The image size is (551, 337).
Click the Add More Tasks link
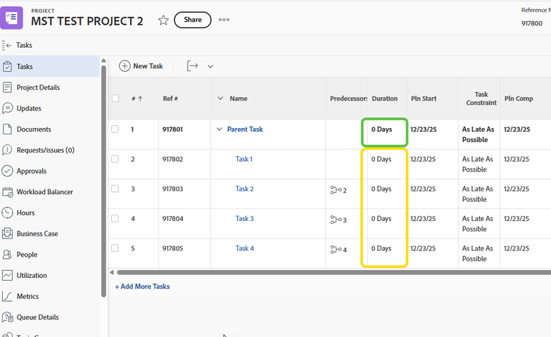coord(142,286)
